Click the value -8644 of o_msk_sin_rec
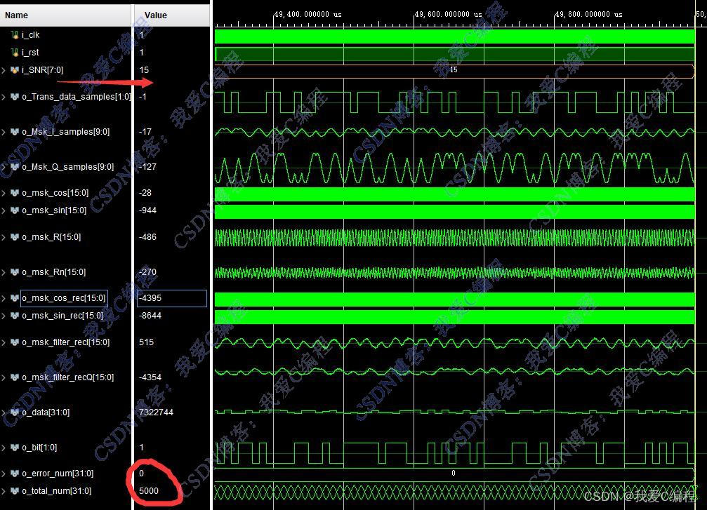This screenshot has width=707, height=510. coord(150,316)
